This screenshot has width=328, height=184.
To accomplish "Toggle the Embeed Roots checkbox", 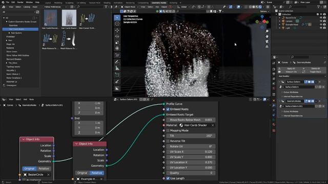I will pyautogui.click(x=168, y=109).
